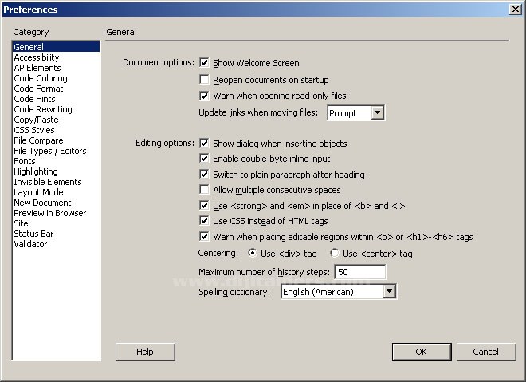Select Code Coloring in Category list
The image size is (526, 382).
coord(41,78)
